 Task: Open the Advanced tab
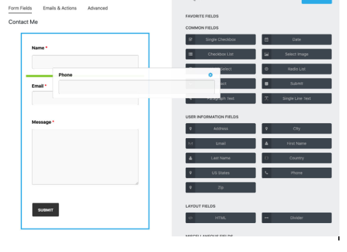97,8
